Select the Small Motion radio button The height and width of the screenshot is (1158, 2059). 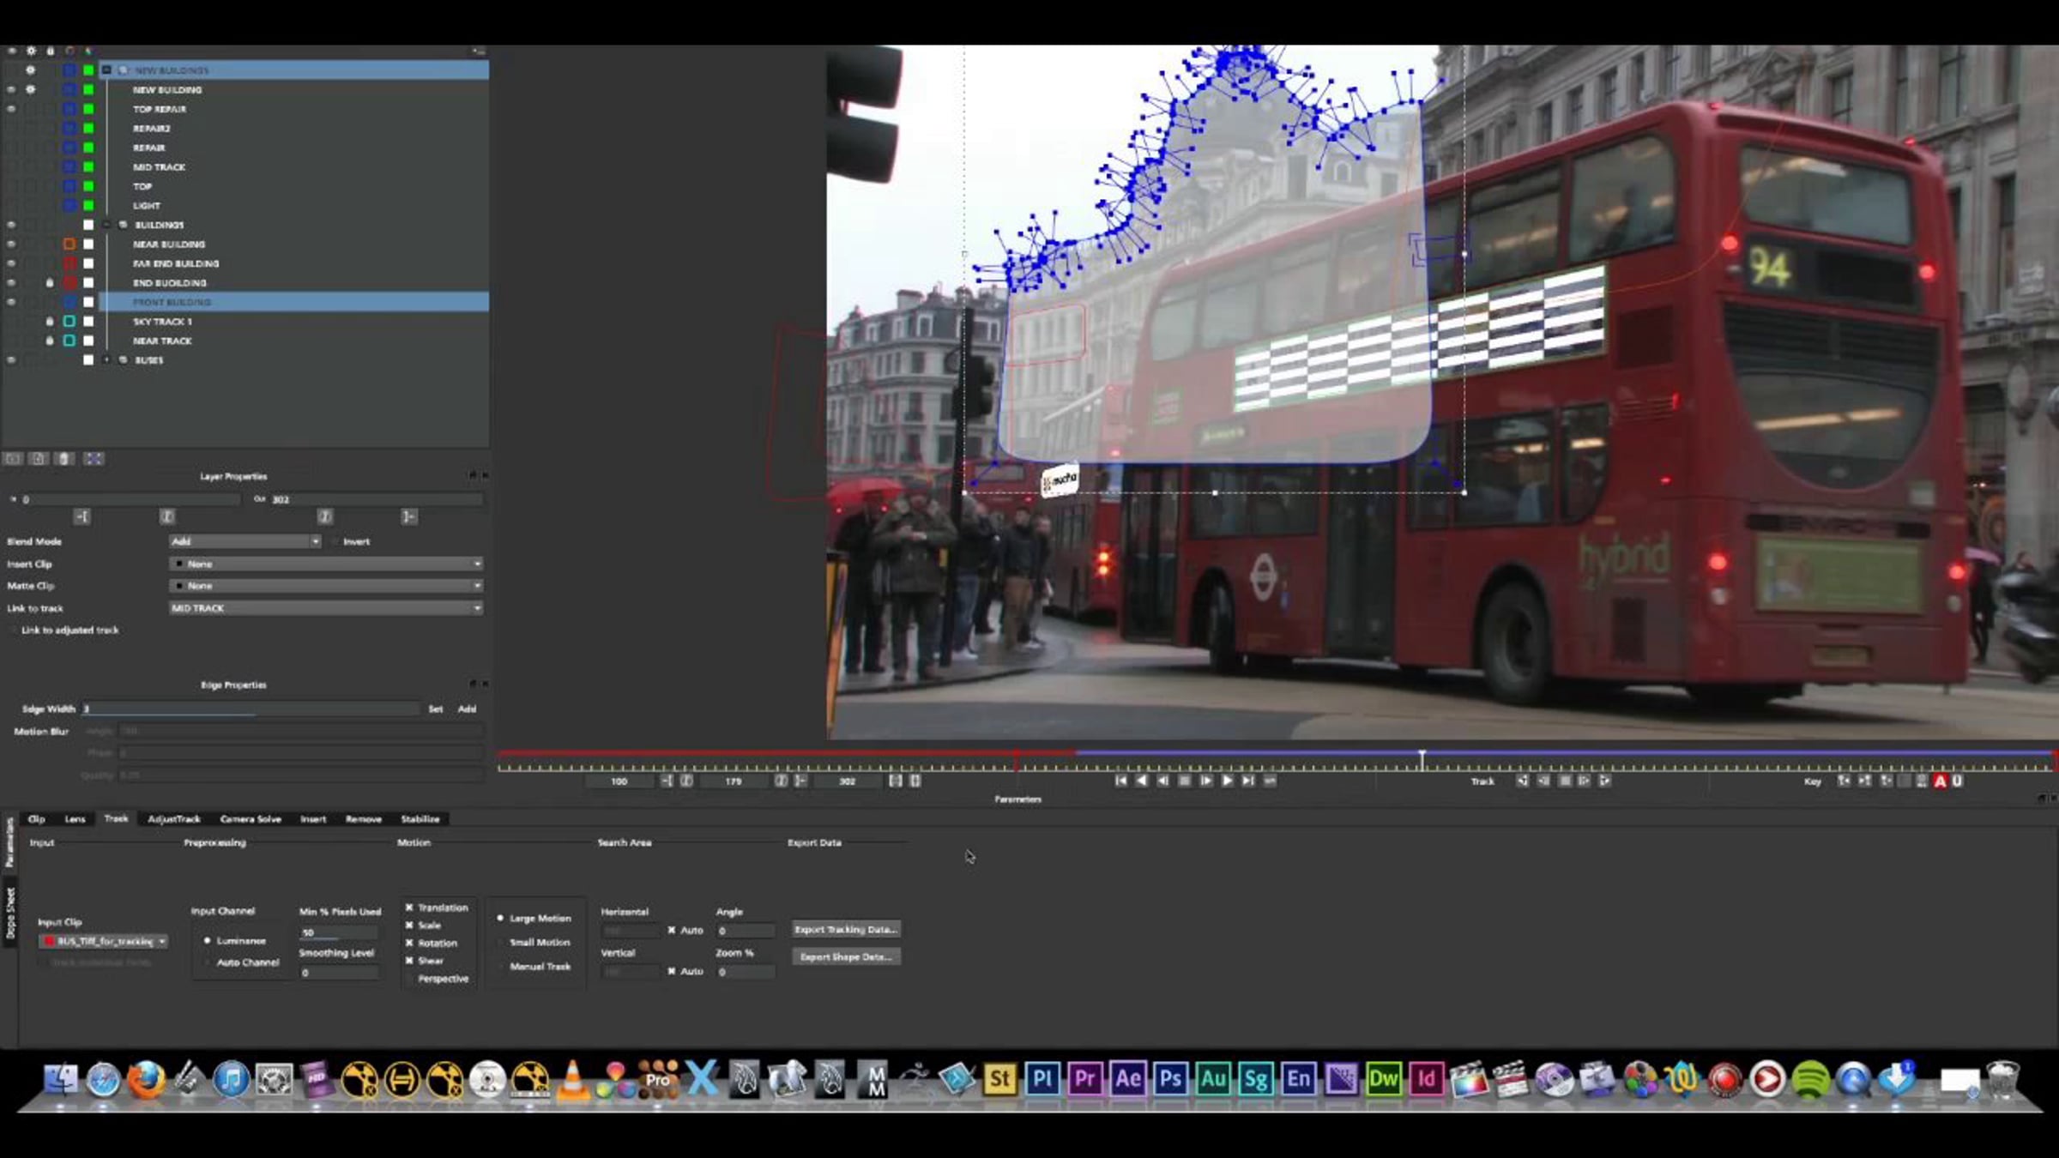[x=500, y=942]
